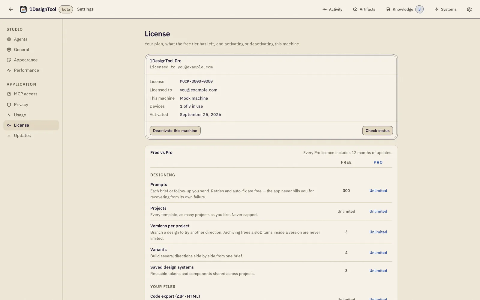This screenshot has width=480, height=300.
Task: Open the Activity tab
Action: coord(332,9)
